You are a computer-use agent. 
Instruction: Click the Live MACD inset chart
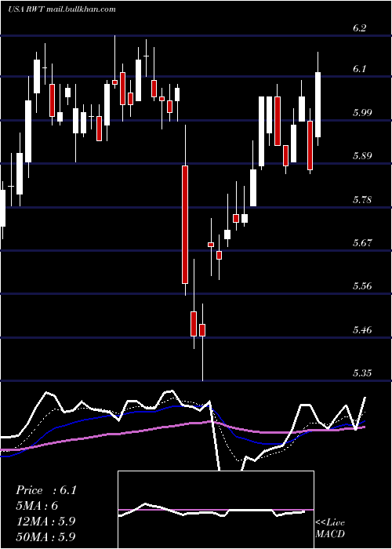(x=216, y=510)
